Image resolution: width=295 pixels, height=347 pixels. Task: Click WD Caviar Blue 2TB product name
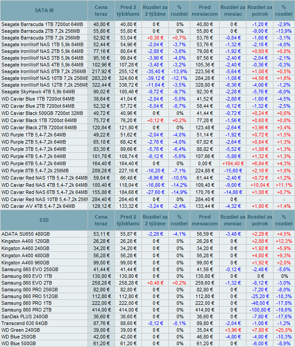point(38,106)
